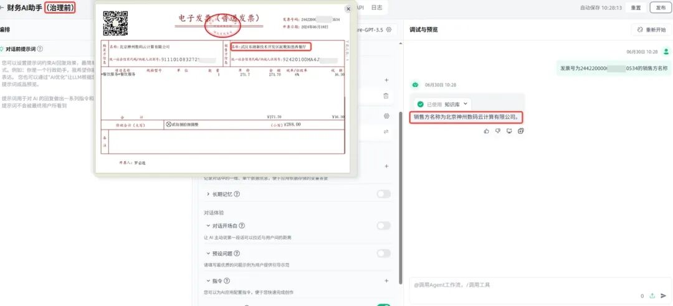673x306 pixels.
Task: Click the swap arrows icon in config panel
Action: coord(386,132)
